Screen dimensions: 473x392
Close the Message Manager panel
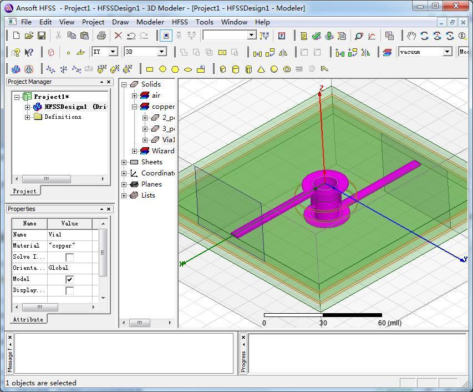10,337
